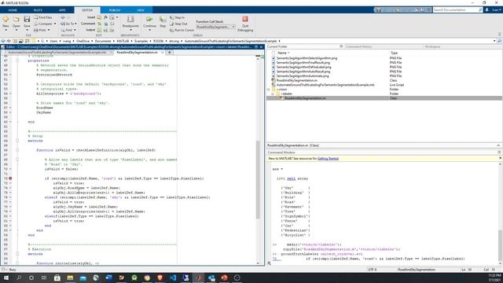Click the browse for folder icon
This screenshot has width=503, height=283.
coord(27,41)
